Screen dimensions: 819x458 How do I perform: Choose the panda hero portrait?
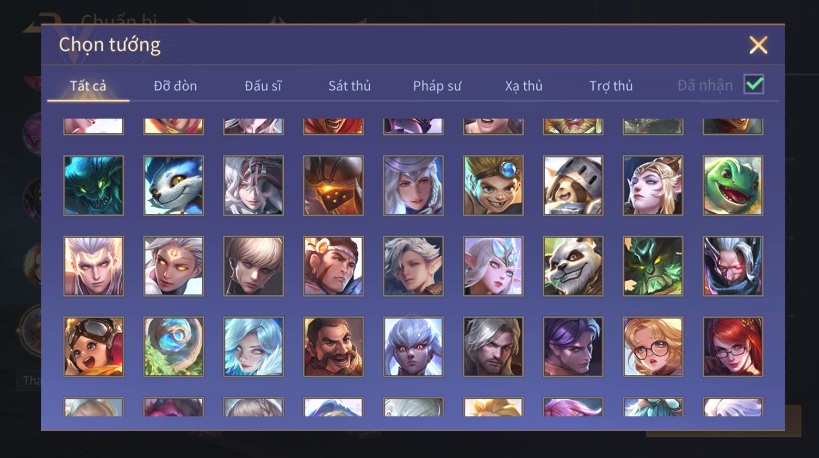[573, 266]
